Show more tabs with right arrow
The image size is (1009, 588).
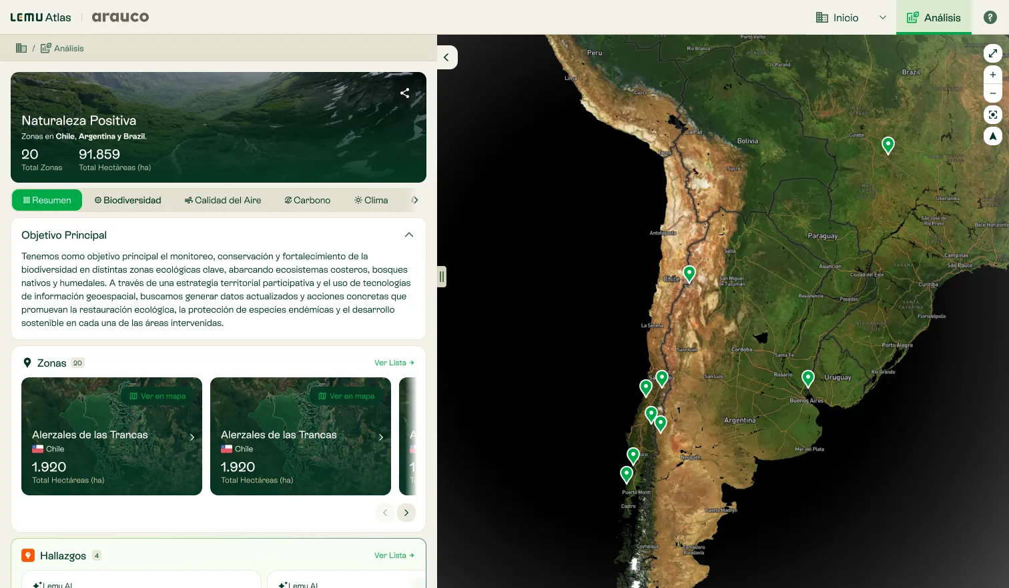click(x=414, y=200)
